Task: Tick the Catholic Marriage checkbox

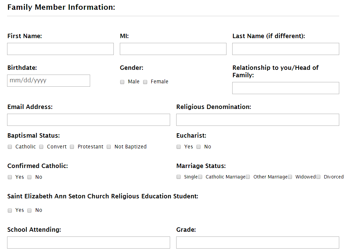Action: click(200, 177)
